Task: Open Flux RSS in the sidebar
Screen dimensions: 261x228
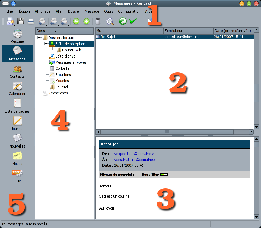Action: coord(17,176)
